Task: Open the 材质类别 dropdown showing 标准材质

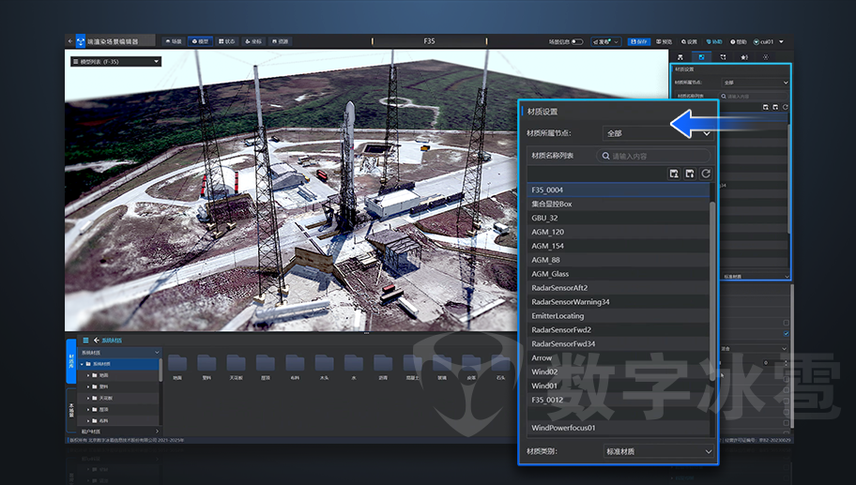Action: [658, 451]
